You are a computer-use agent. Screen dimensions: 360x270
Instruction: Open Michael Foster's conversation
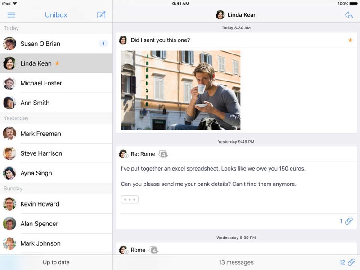[x=41, y=83]
